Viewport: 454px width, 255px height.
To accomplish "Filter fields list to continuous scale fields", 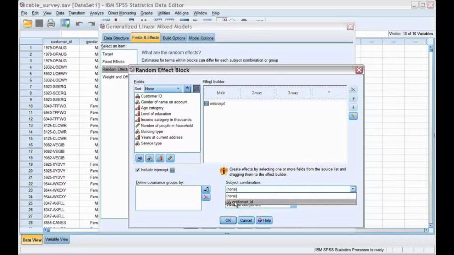I will tap(170, 158).
